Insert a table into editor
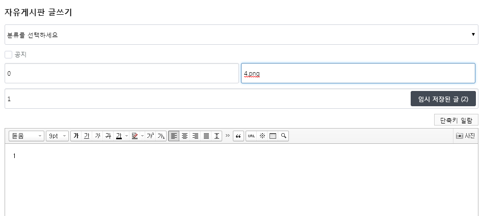The image size is (481, 216). (273, 136)
